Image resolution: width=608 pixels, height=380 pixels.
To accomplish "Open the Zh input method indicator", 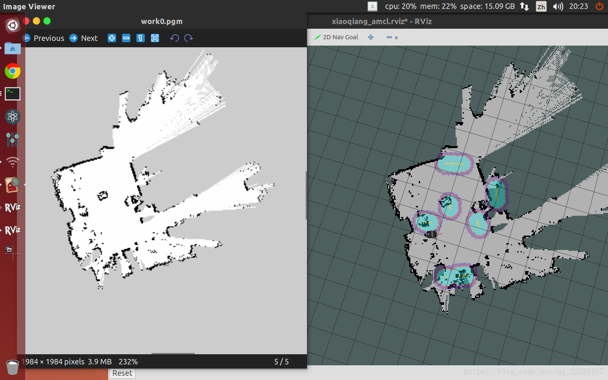I will [541, 6].
